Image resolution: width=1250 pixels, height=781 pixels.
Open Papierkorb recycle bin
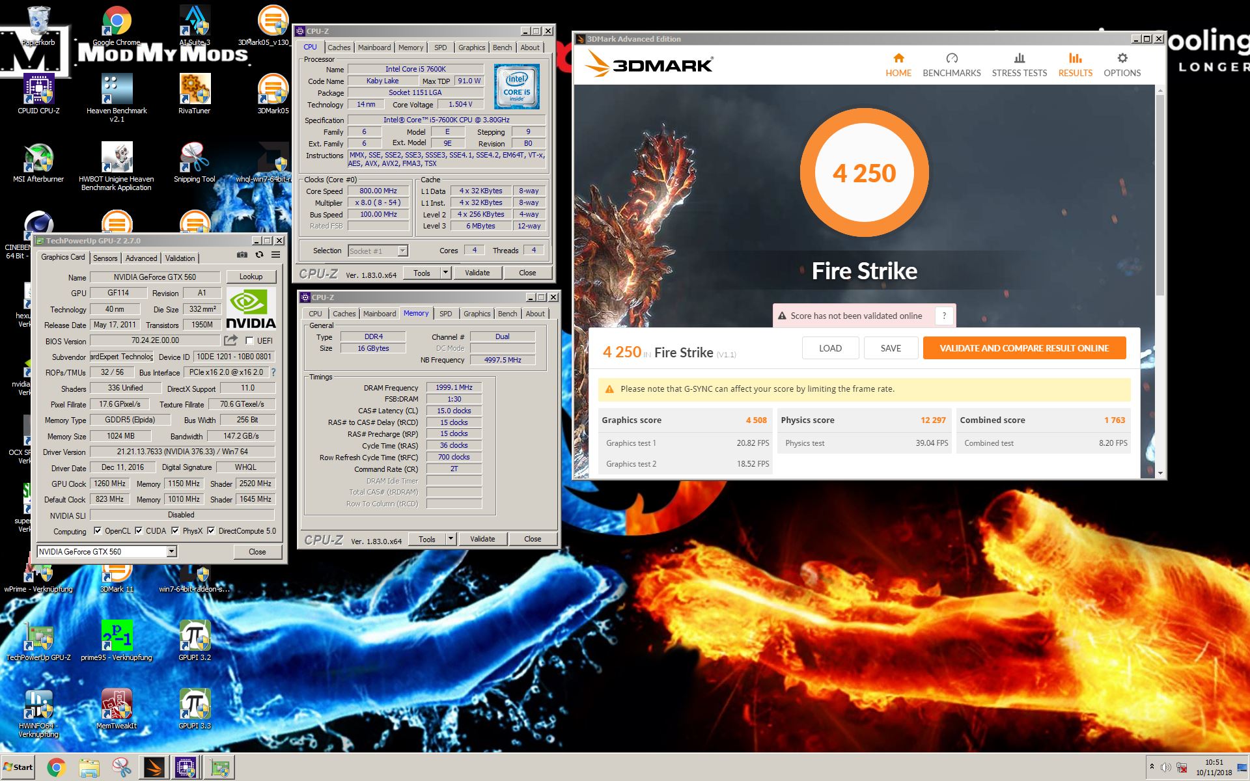(x=38, y=26)
